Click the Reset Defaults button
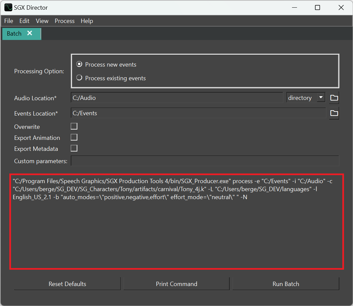The image size is (353, 306). [x=67, y=283]
